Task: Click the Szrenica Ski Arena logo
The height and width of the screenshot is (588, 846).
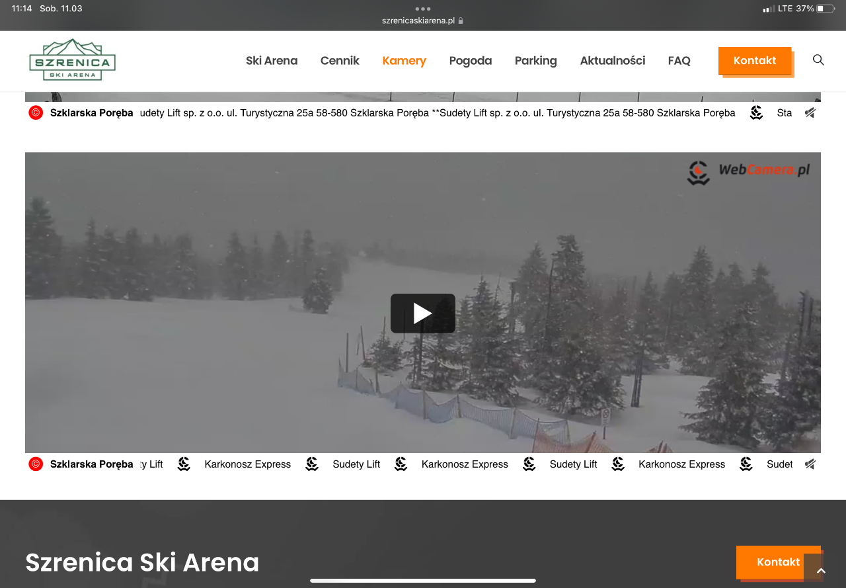Action: tap(73, 60)
